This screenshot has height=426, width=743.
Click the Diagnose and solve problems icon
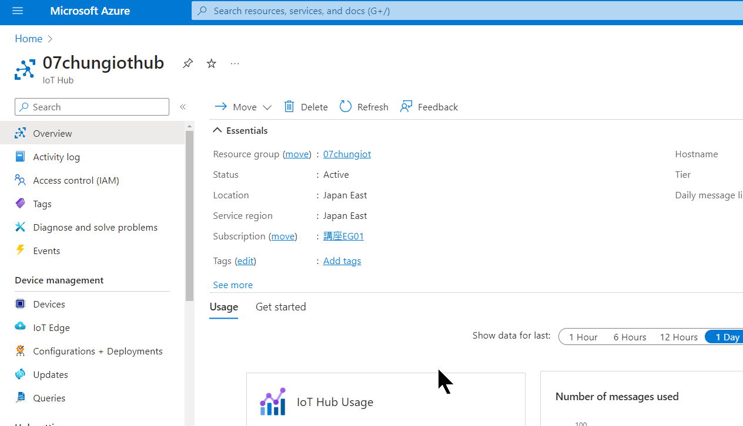21,227
